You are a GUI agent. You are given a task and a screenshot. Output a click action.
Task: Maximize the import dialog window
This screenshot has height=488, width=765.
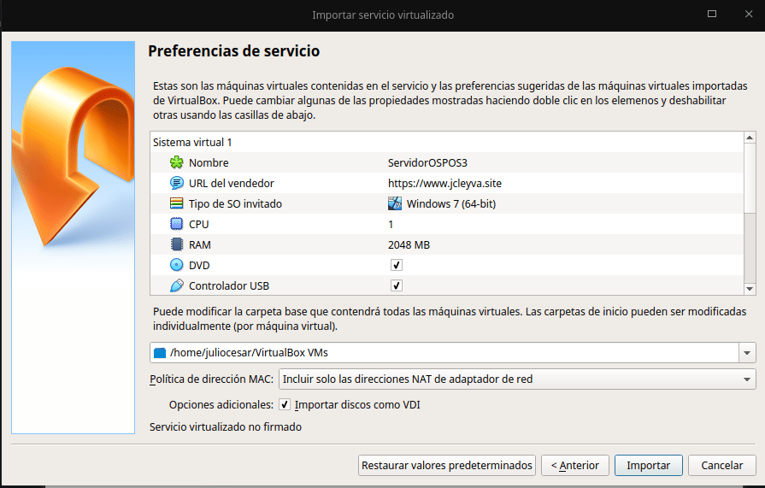(x=712, y=15)
